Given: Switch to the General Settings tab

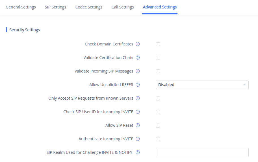Looking at the screenshot, I should 21,7.
